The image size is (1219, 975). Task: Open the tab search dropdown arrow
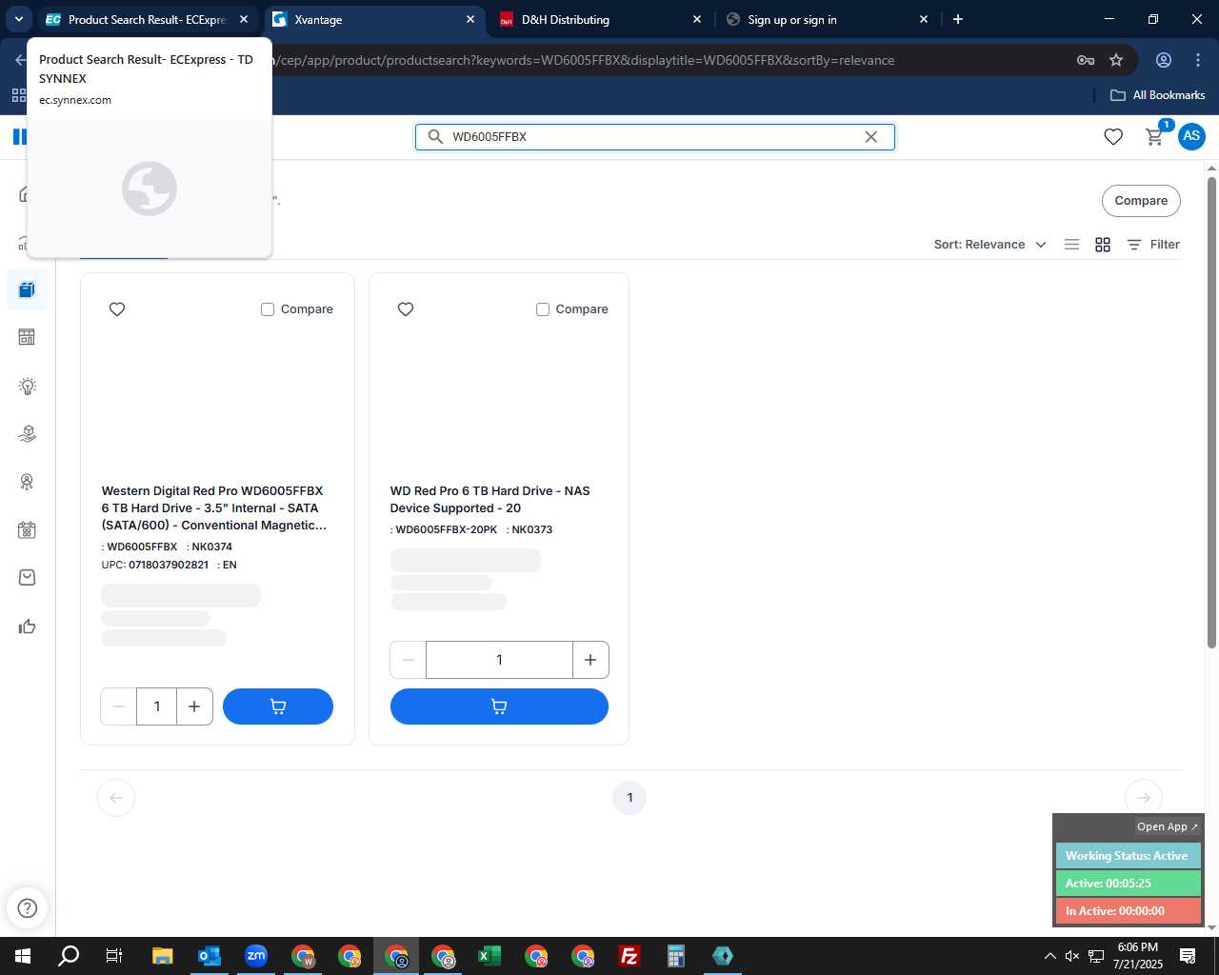click(18, 19)
